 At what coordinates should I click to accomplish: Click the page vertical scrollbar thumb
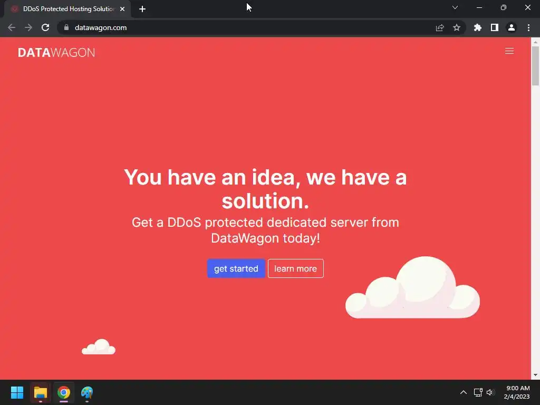click(x=535, y=65)
